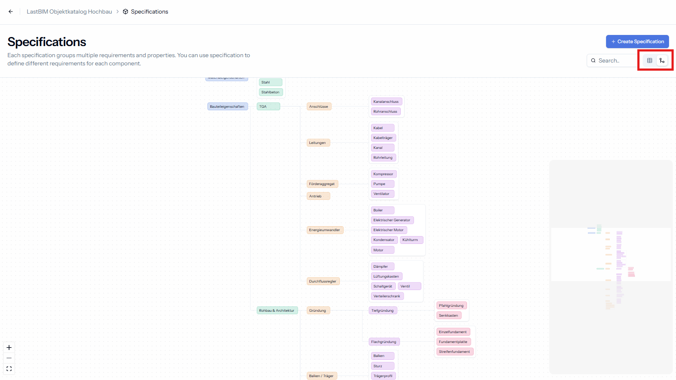Select the Ventil node

pyautogui.click(x=410, y=286)
